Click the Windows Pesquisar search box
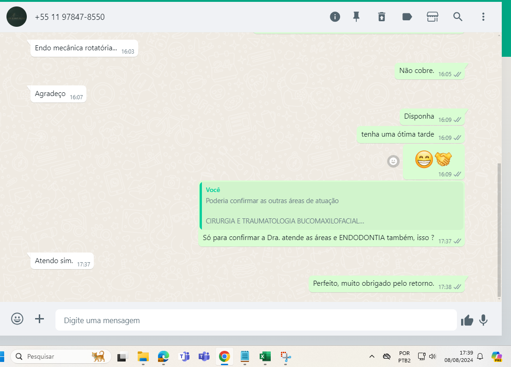The image size is (511, 367). pyautogui.click(x=61, y=356)
